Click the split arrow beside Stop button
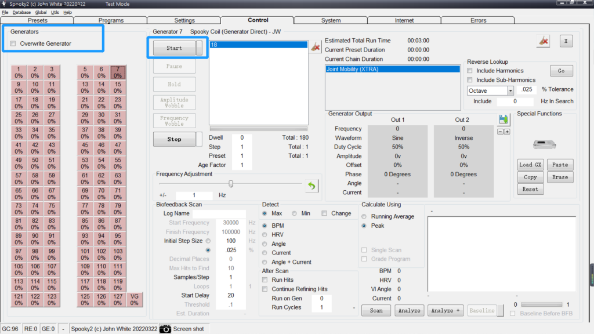This screenshot has height=334, width=594. 199,139
